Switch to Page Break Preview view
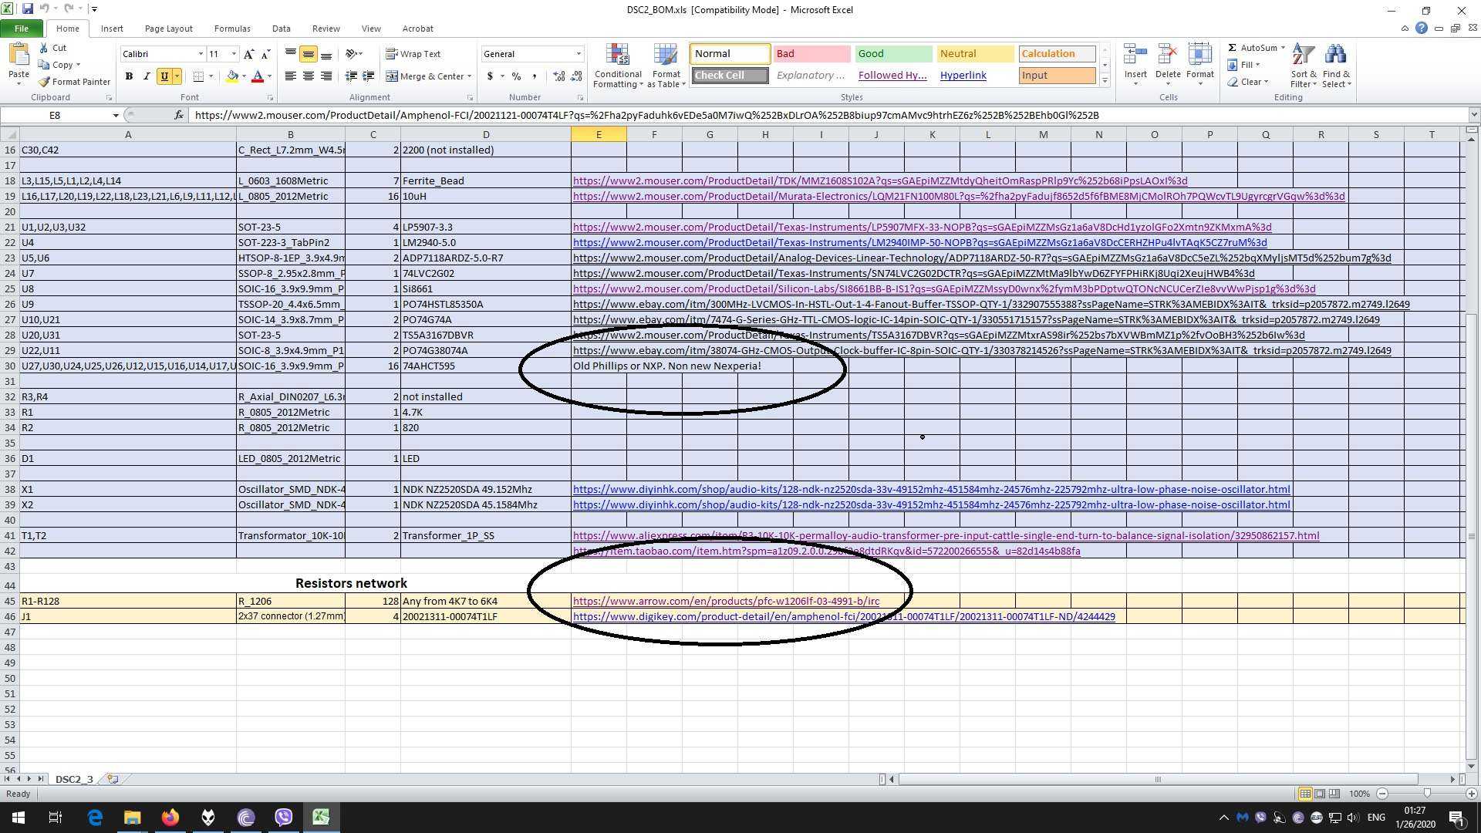This screenshot has height=833, width=1481. (1334, 794)
